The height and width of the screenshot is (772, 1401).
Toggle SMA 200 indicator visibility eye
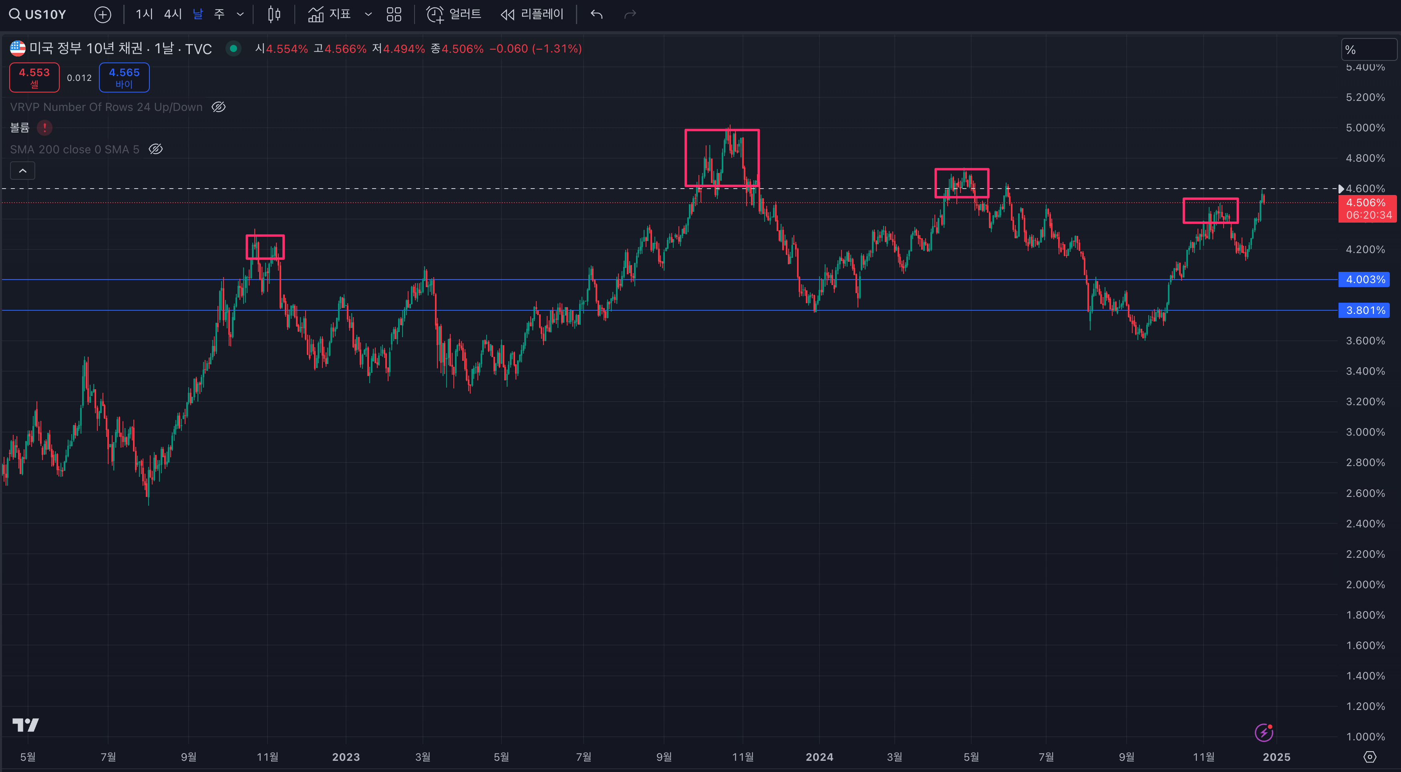(155, 149)
